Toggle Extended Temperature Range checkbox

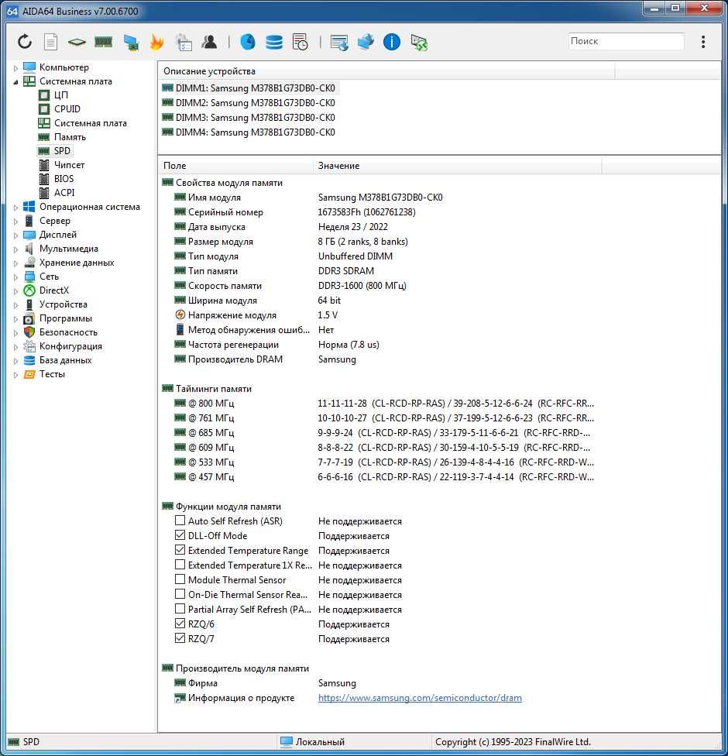pyautogui.click(x=180, y=550)
